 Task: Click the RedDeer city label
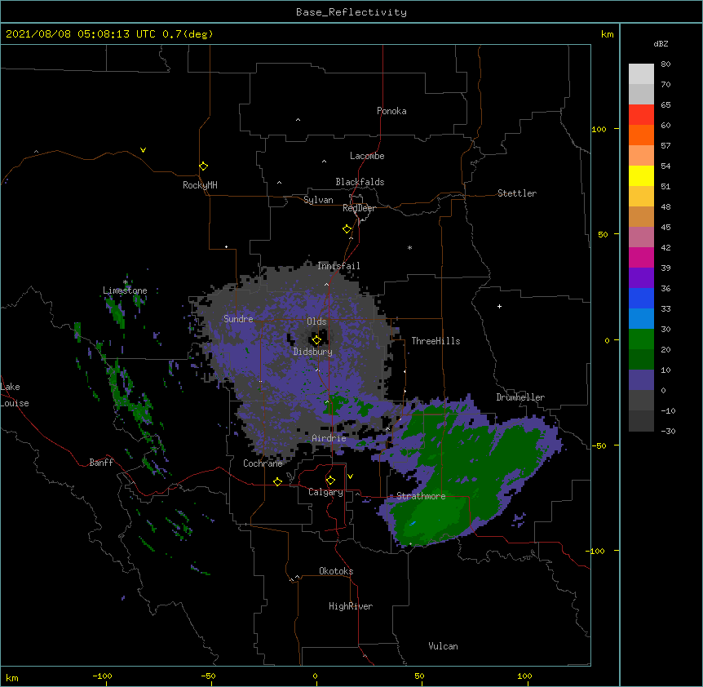click(359, 208)
